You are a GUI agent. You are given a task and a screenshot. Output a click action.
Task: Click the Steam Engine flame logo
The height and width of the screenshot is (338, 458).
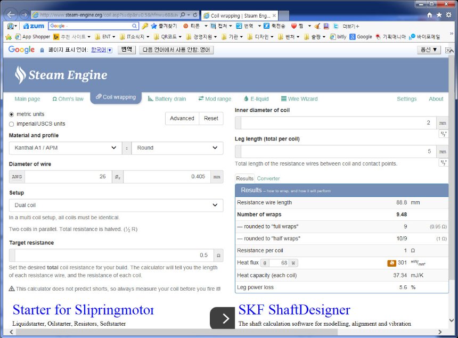pyautogui.click(x=20, y=75)
